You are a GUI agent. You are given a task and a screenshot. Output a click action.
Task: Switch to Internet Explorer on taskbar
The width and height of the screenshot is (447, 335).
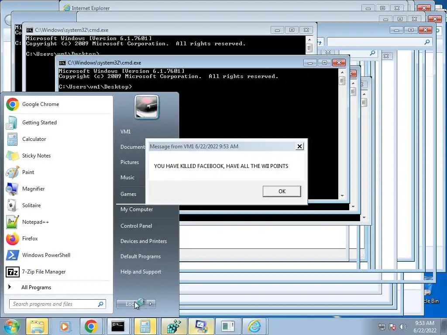click(x=254, y=326)
